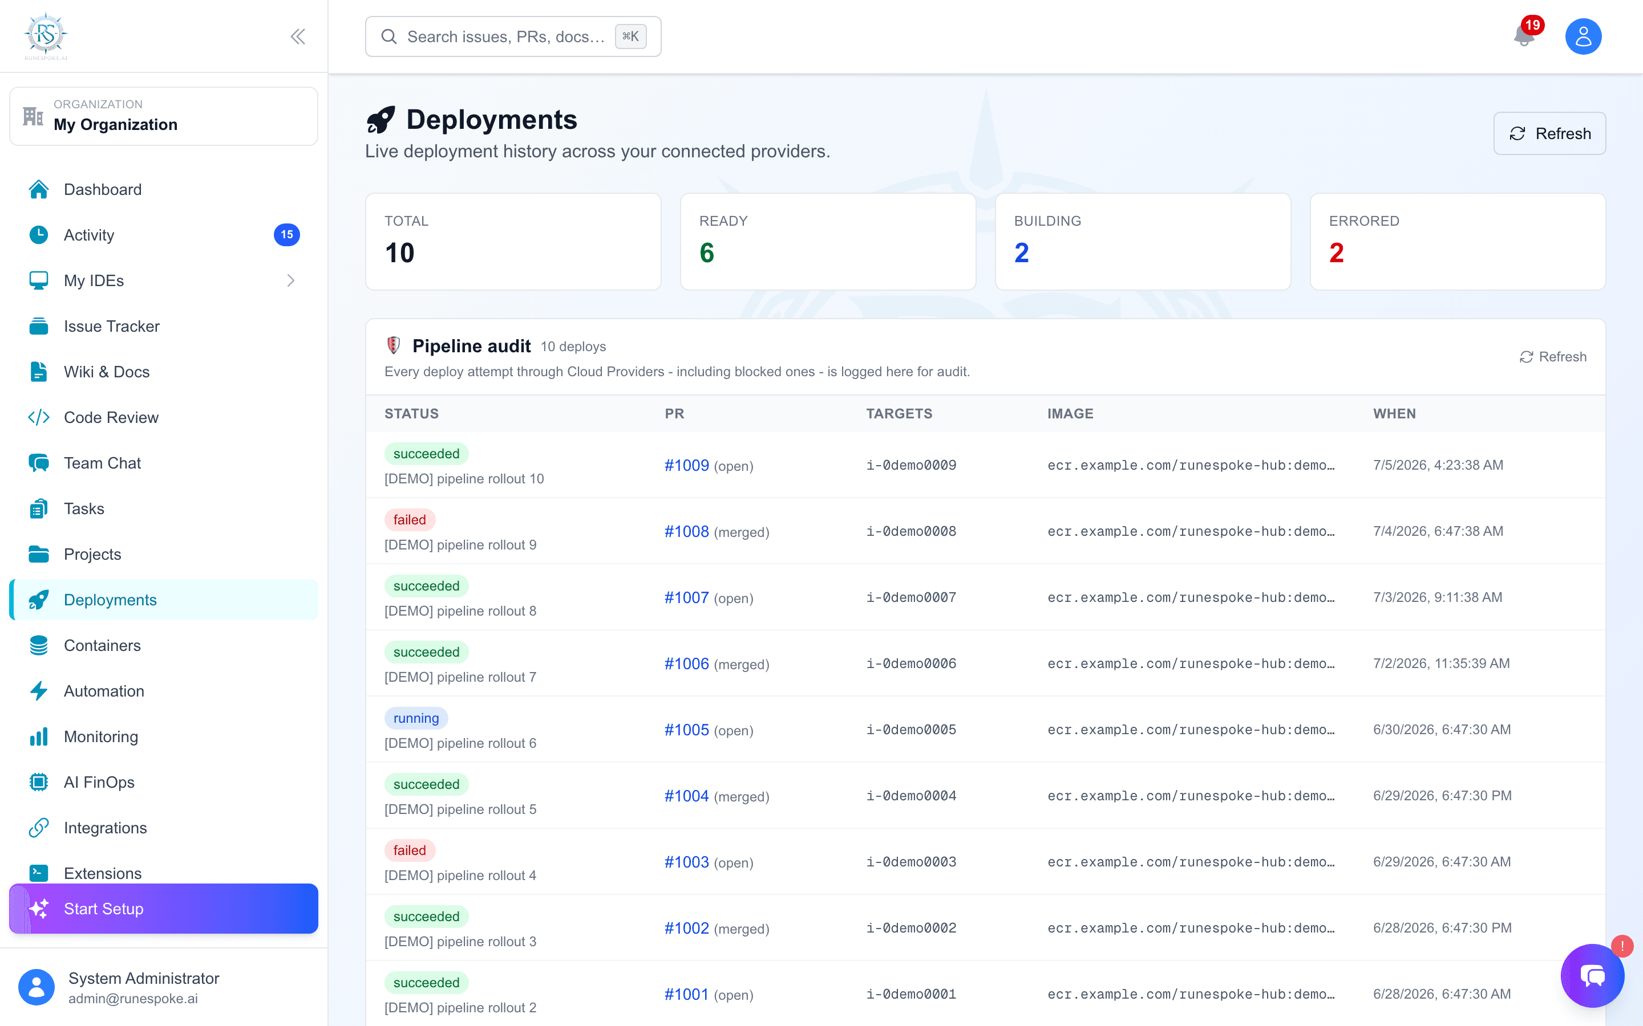This screenshot has width=1643, height=1026.
Task: Click the Errored deployments card
Action: 1458,242
